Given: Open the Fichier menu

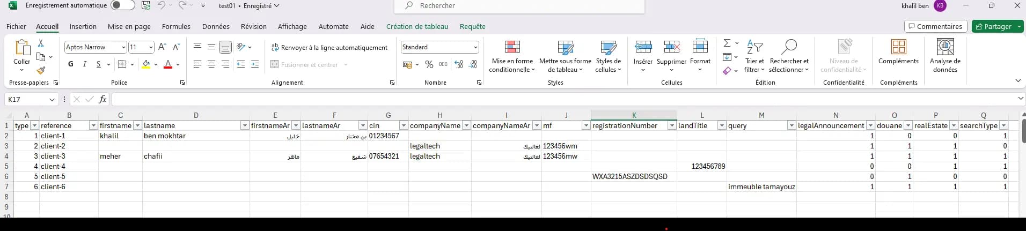Looking at the screenshot, I should [16, 26].
